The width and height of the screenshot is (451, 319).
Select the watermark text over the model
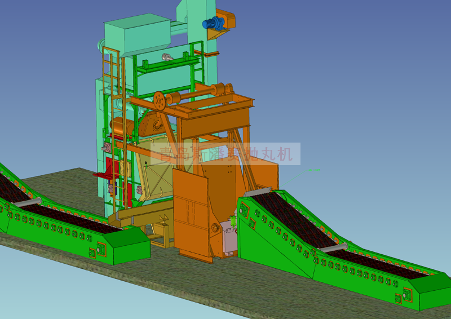pyautogui.click(x=225, y=153)
